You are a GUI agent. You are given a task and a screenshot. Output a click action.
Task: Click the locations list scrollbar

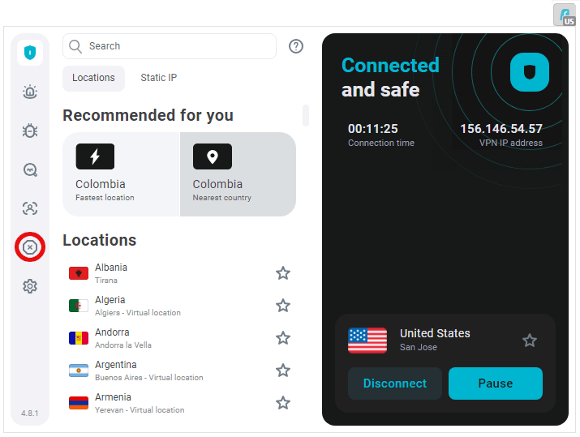pyautogui.click(x=306, y=116)
